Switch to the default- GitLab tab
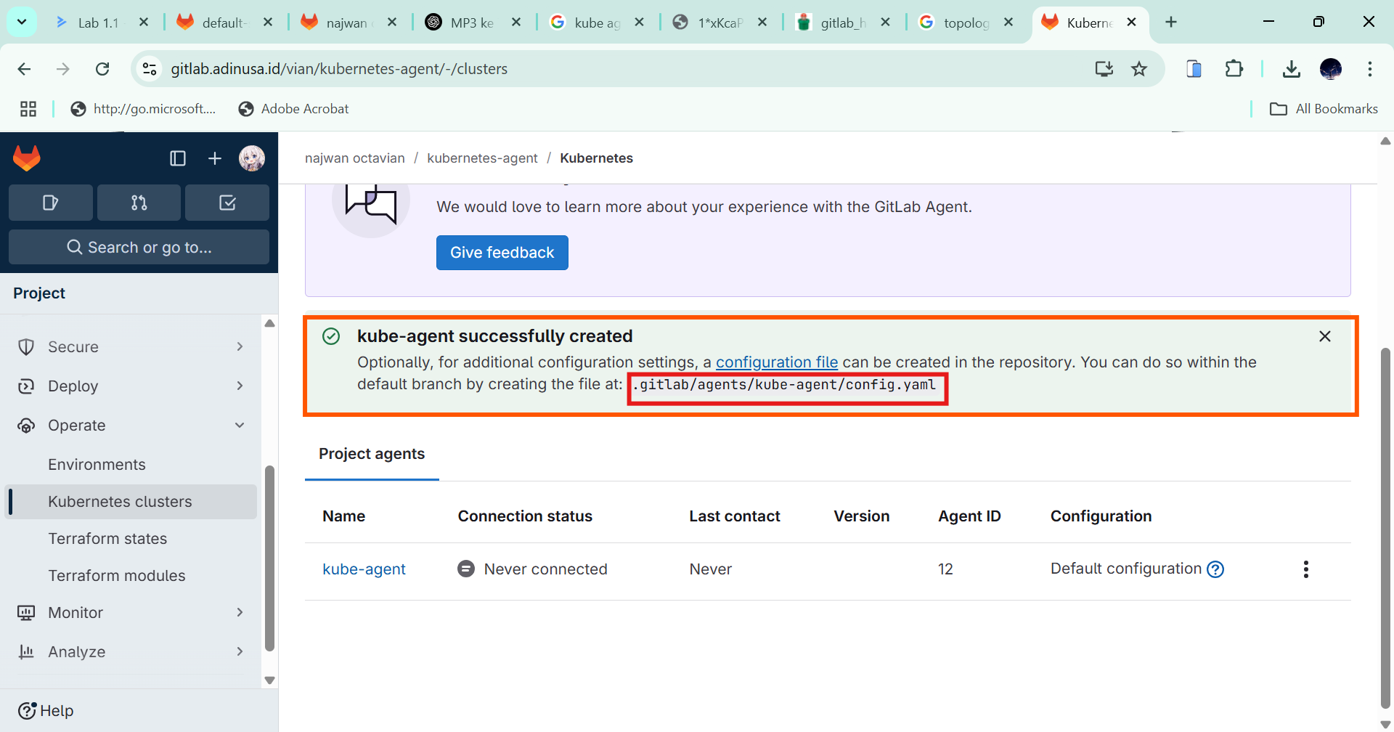1394x732 pixels. pos(223,23)
